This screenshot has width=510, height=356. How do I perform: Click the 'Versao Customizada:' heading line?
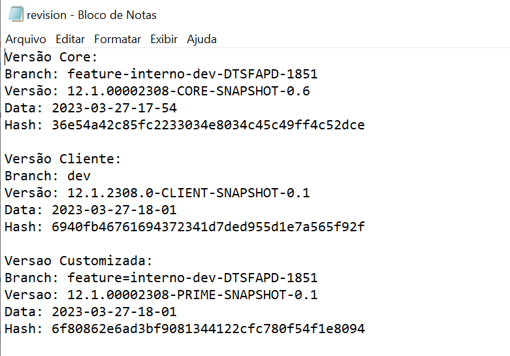pos(78,261)
